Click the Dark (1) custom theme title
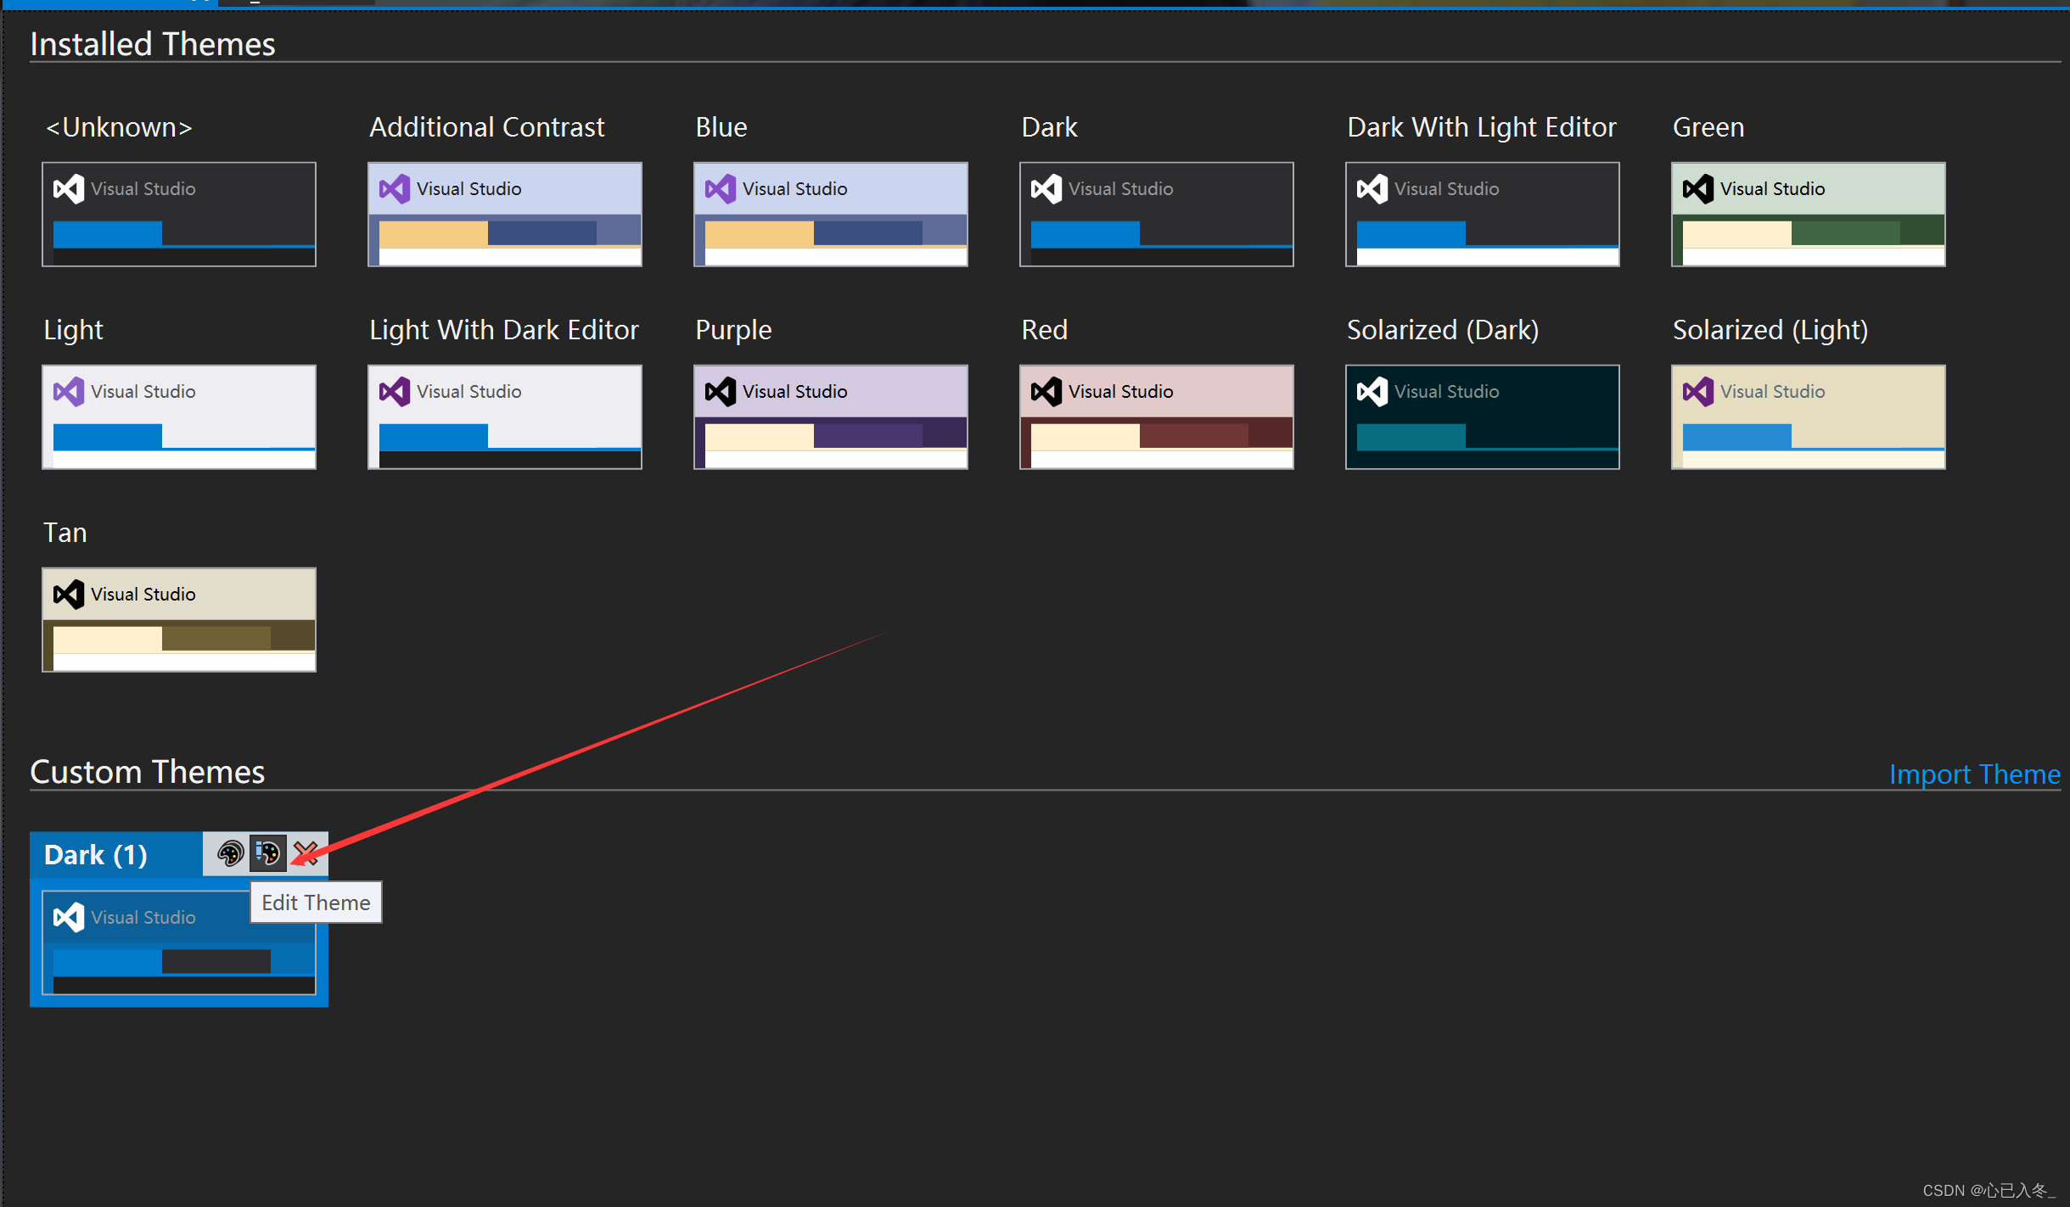This screenshot has width=2070, height=1207. (x=96, y=854)
